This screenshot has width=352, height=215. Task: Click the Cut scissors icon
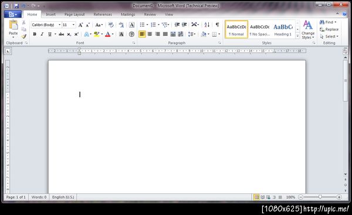tap(23, 22)
